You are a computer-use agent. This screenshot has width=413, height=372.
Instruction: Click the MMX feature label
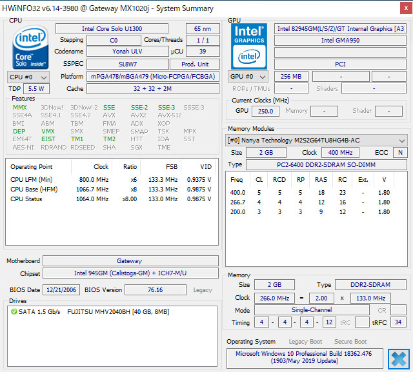click(20, 107)
